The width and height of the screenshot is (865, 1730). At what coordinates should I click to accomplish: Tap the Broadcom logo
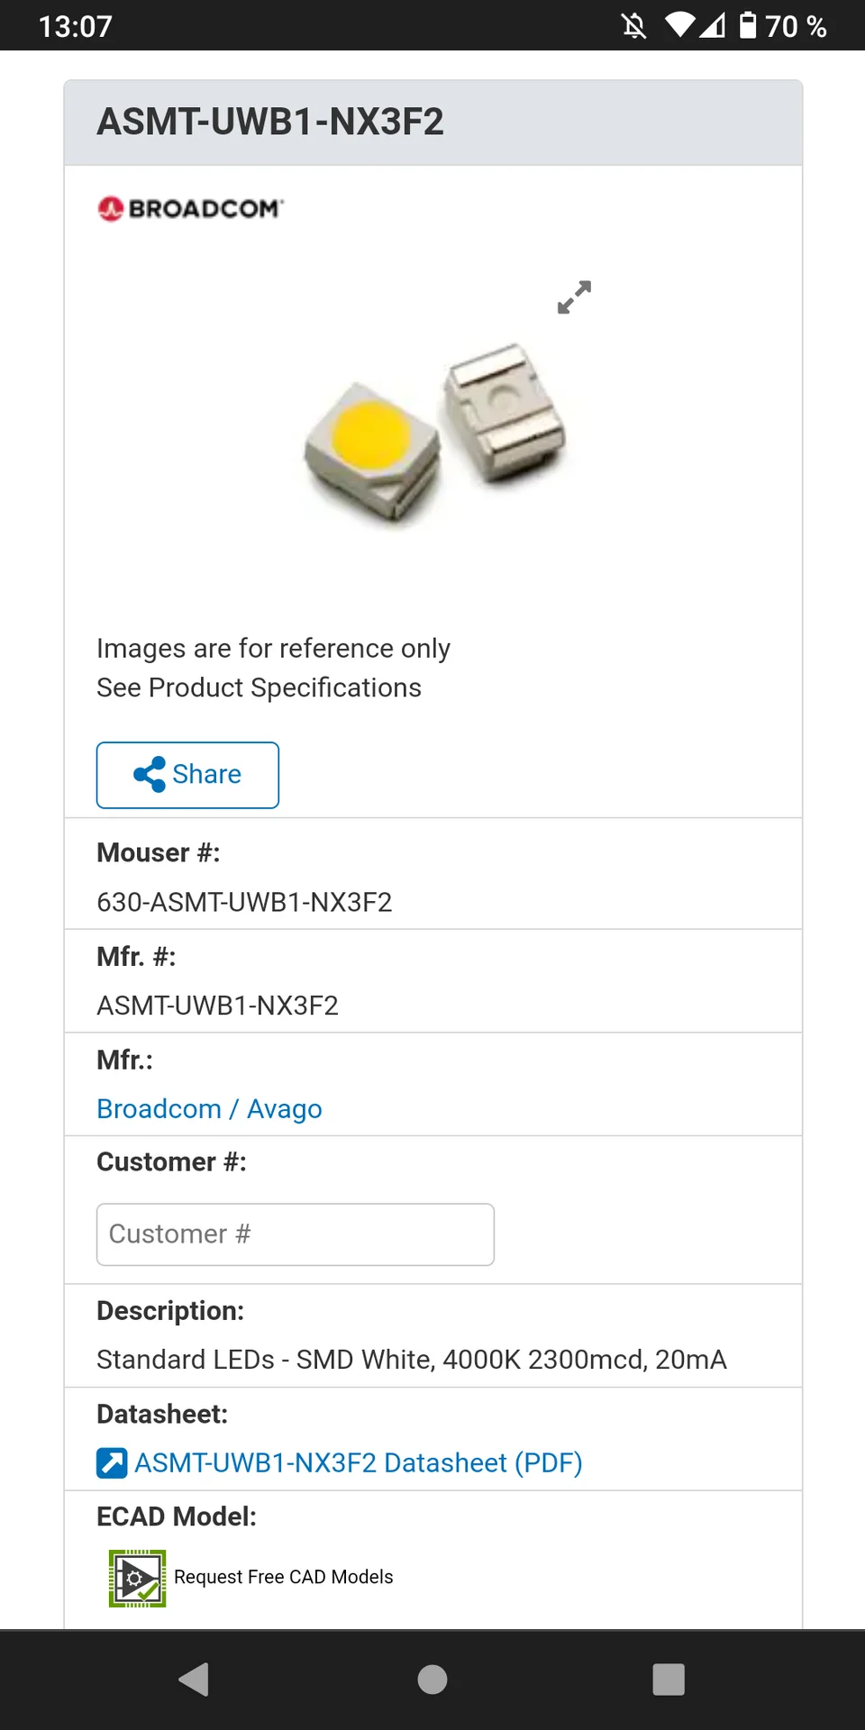(191, 209)
